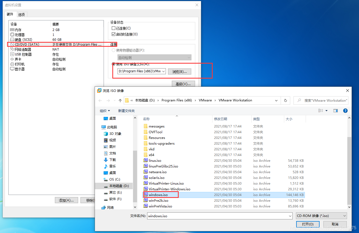Select the 显示器 display row
This screenshot has height=233, width=359.
56,69
